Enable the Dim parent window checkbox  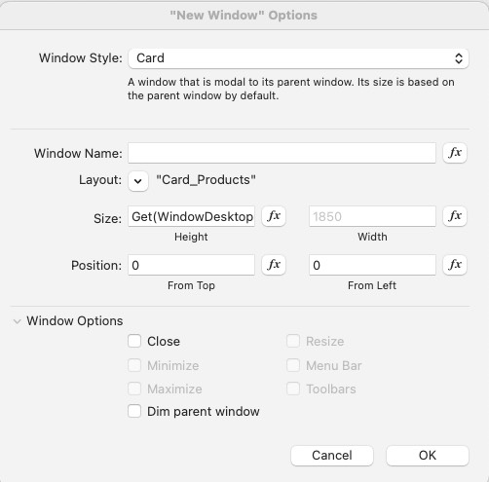[x=134, y=411]
